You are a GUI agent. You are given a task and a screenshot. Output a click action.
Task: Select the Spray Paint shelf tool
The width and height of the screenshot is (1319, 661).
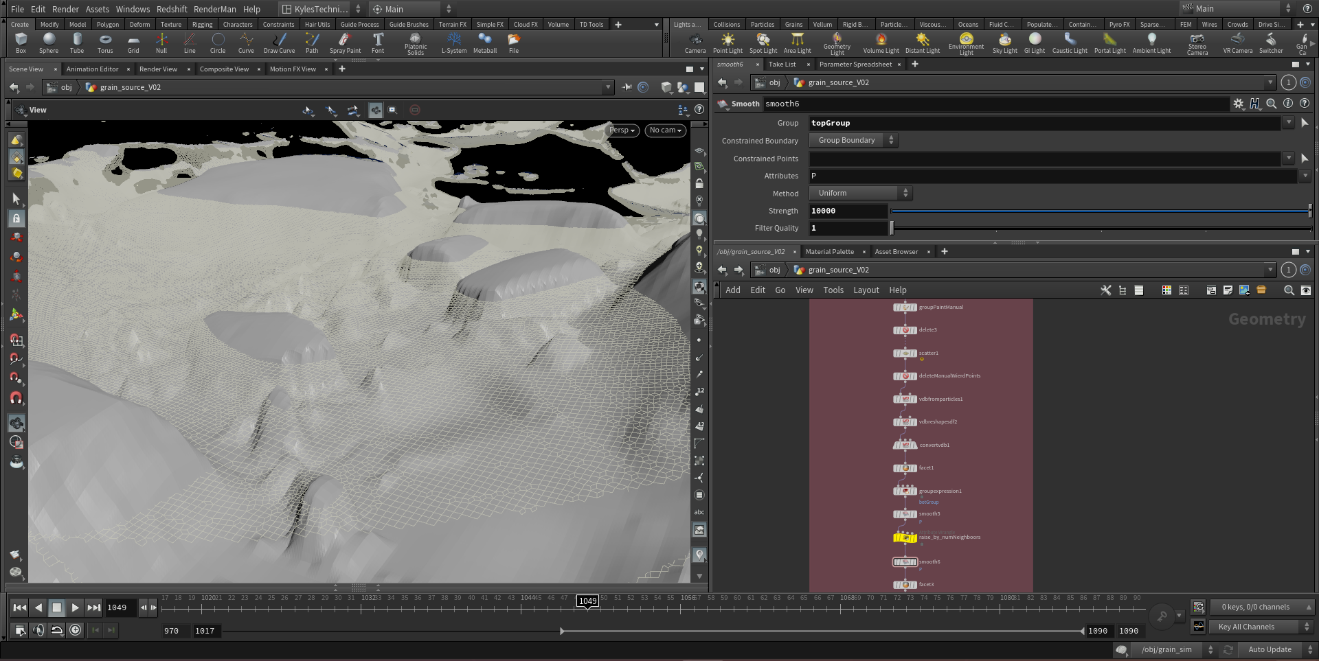pyautogui.click(x=345, y=43)
